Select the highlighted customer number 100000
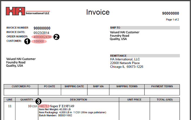Image resolution: width=191 pixels, height=120 pixels. point(39,41)
